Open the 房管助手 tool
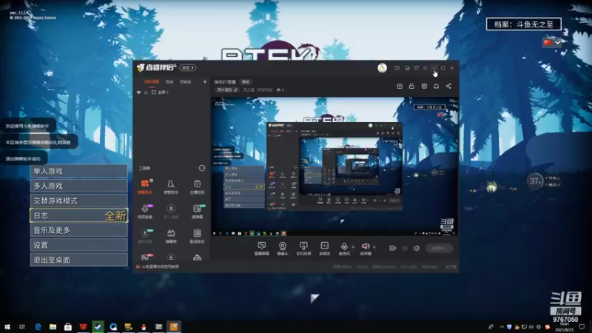Viewport: 592px width, 333px height. tap(171, 186)
